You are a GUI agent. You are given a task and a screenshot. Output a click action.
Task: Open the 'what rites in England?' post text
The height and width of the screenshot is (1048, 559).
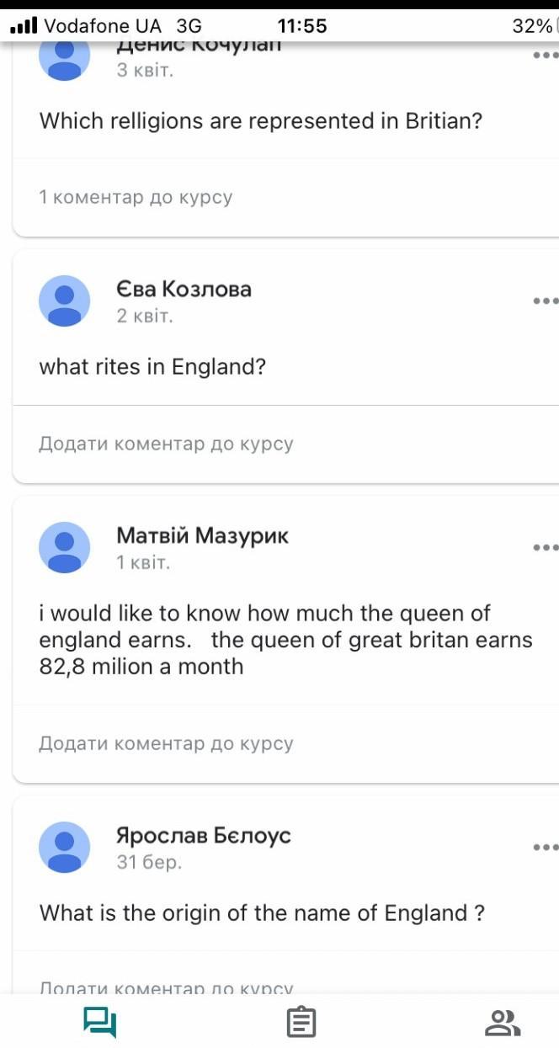pyautogui.click(x=152, y=367)
